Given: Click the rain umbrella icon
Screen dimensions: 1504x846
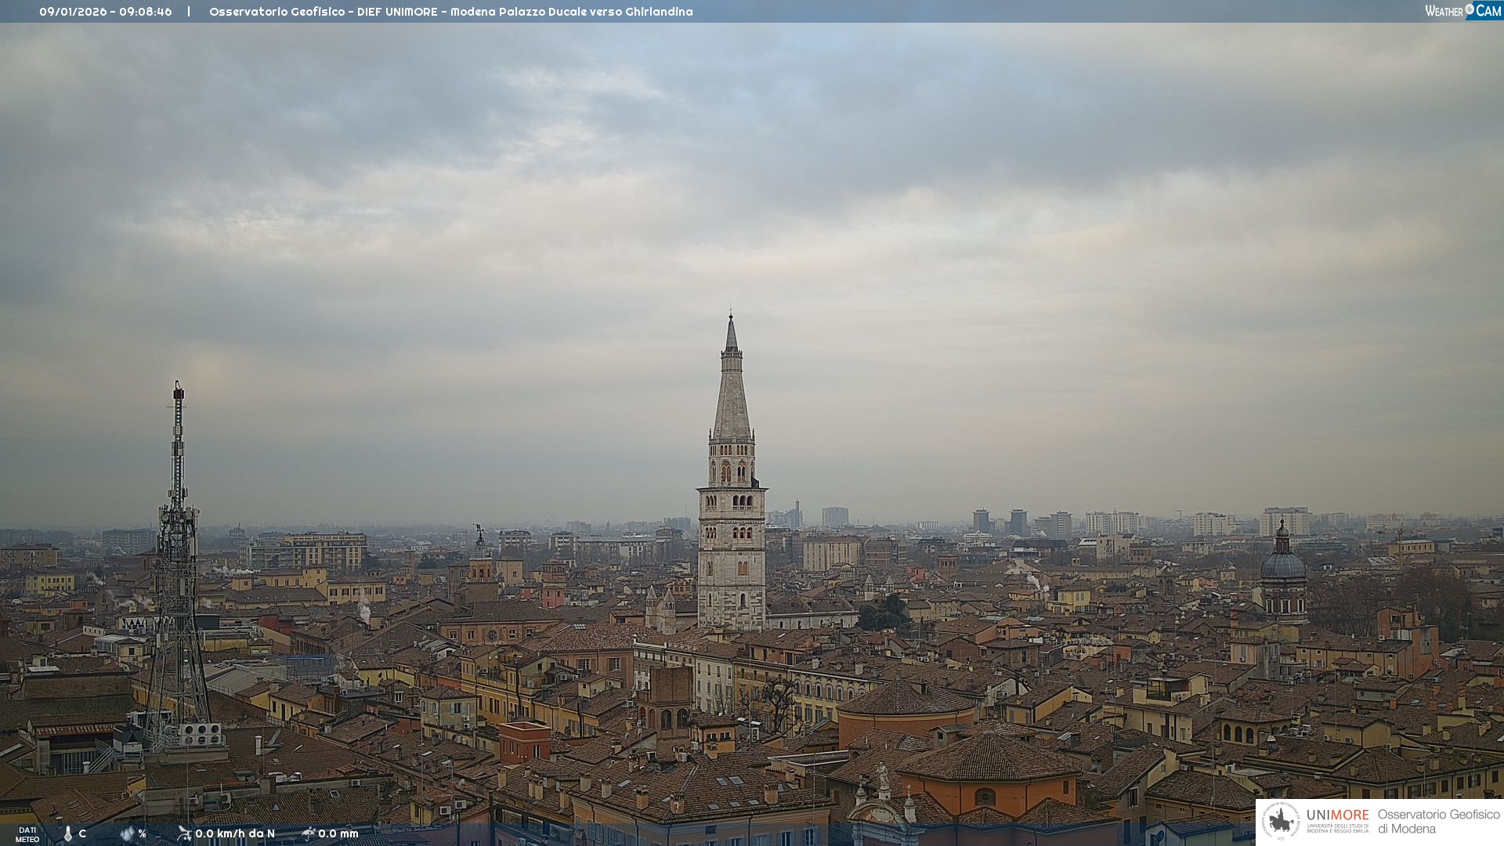Looking at the screenshot, I should (308, 833).
